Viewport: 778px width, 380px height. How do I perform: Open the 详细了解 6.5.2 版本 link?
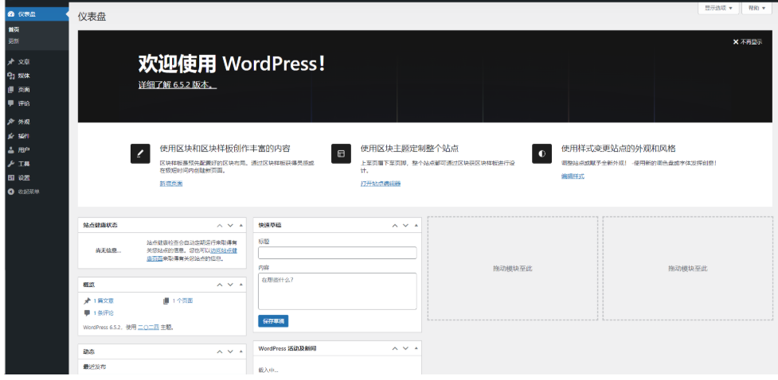click(177, 84)
